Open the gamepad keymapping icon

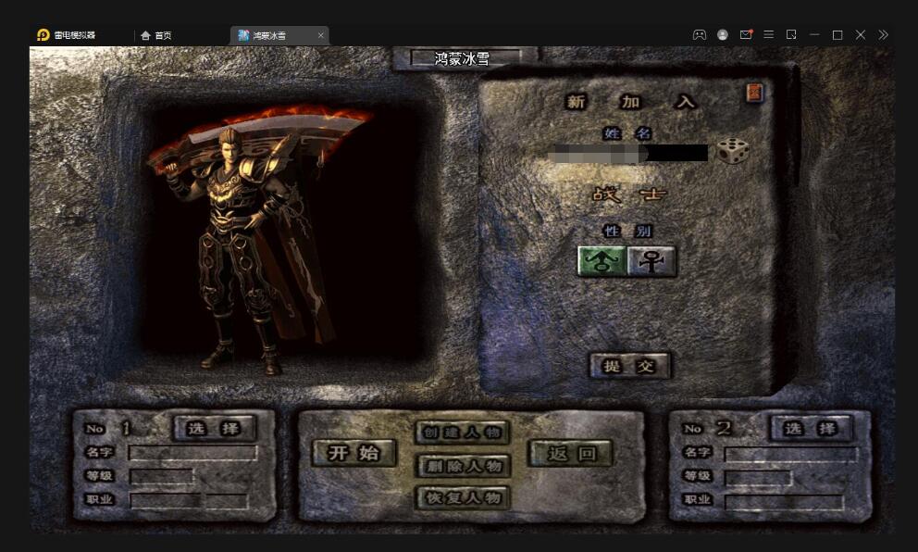click(x=700, y=35)
